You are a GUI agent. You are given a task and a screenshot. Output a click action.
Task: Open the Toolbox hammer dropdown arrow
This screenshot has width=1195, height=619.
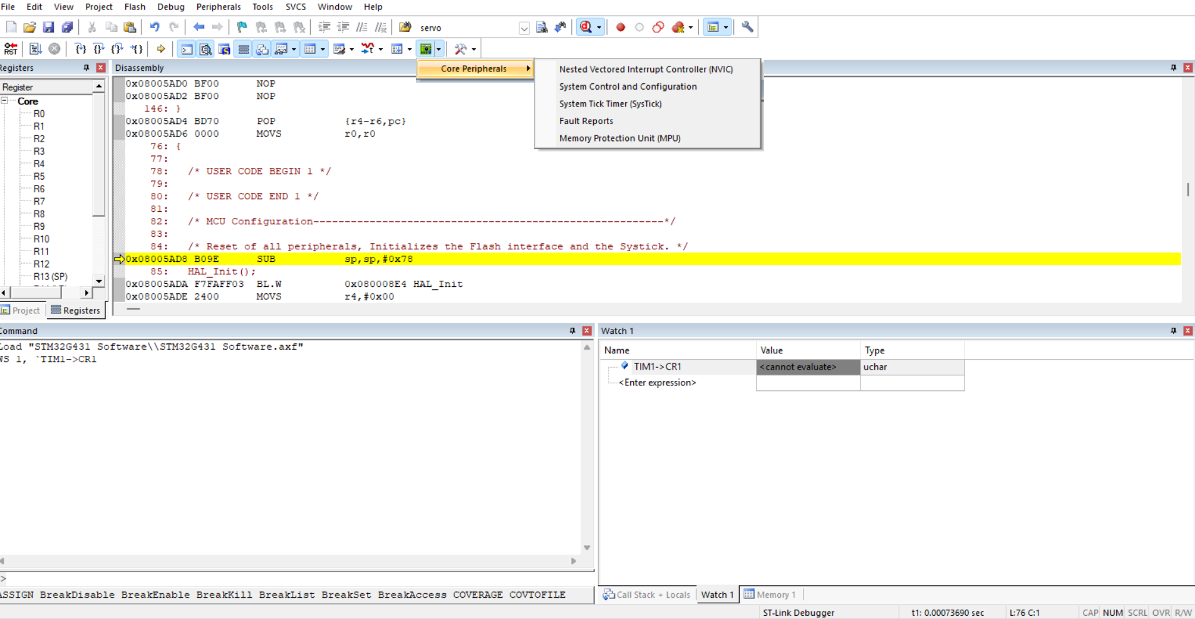click(x=474, y=49)
